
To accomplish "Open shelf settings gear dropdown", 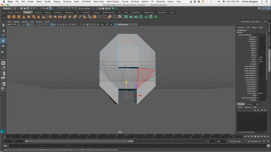I will click(4, 17).
